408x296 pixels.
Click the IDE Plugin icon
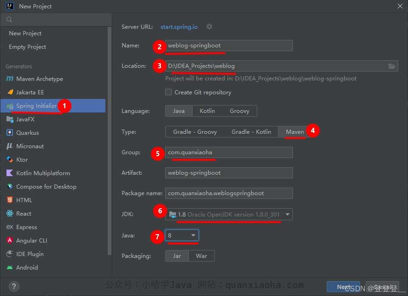tap(10, 254)
